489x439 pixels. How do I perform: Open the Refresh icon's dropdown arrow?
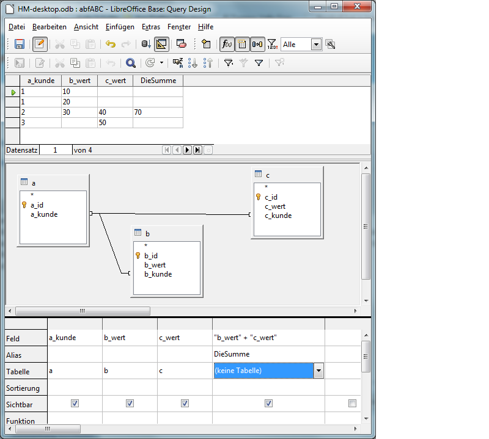(x=161, y=62)
